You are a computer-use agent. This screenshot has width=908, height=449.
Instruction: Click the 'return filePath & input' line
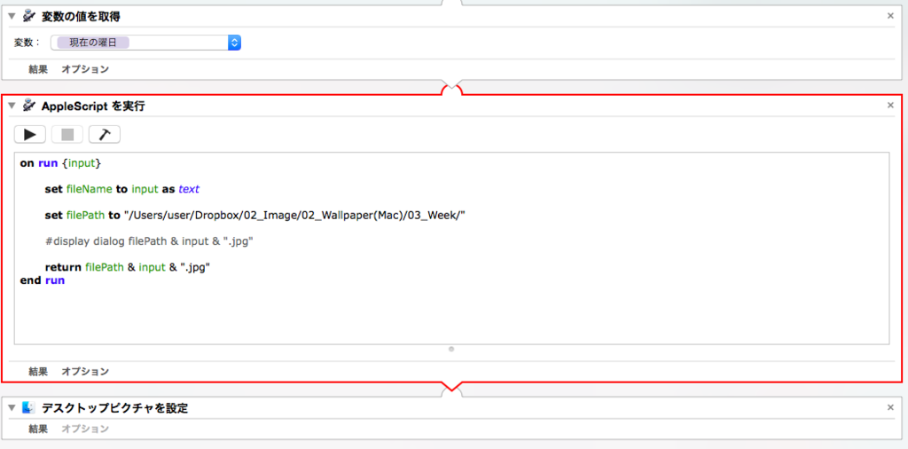click(x=127, y=268)
